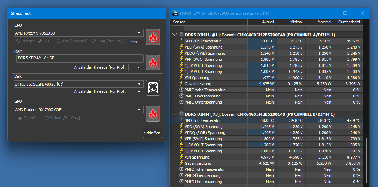Start the Disk stress test drive button
This screenshot has height=187, width=378.
[x=153, y=88]
